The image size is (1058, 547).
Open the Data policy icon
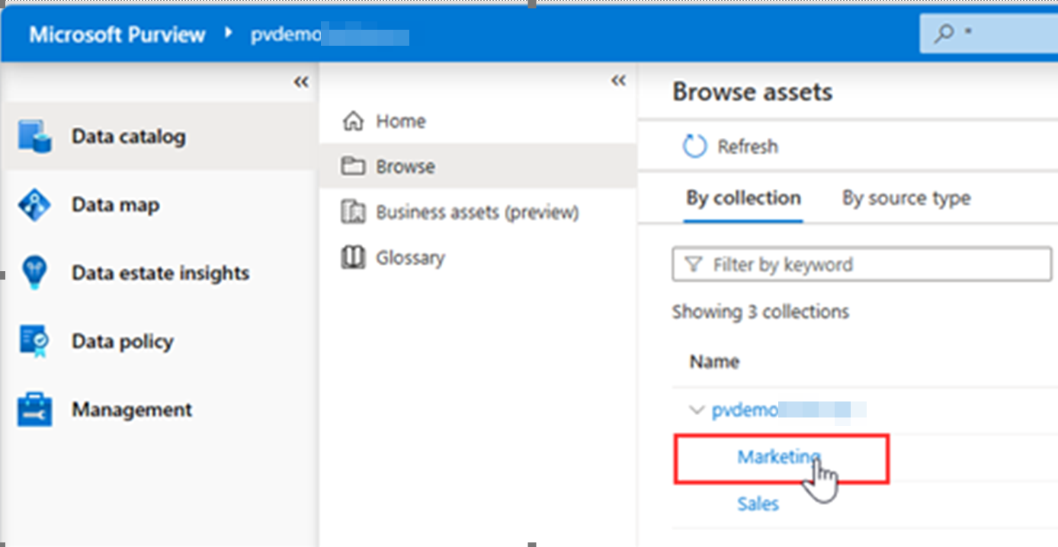click(35, 341)
